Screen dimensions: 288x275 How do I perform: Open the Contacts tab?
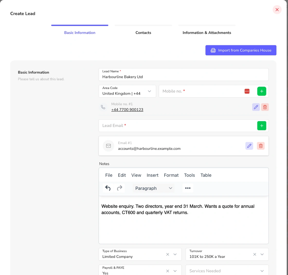click(143, 32)
